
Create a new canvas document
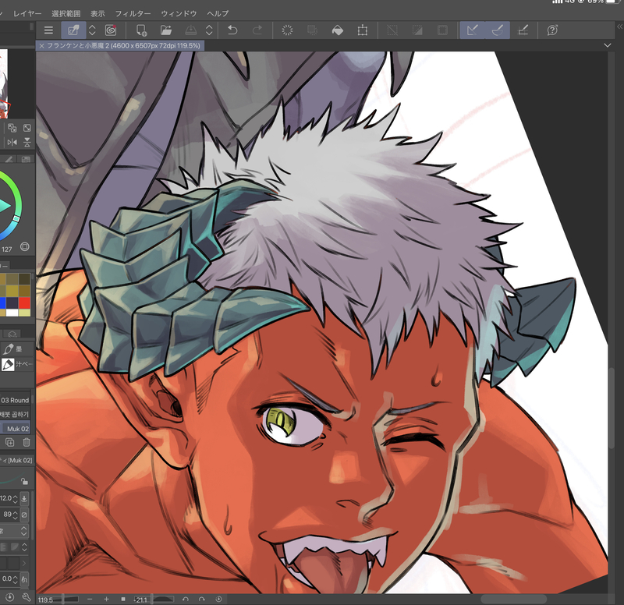click(141, 30)
